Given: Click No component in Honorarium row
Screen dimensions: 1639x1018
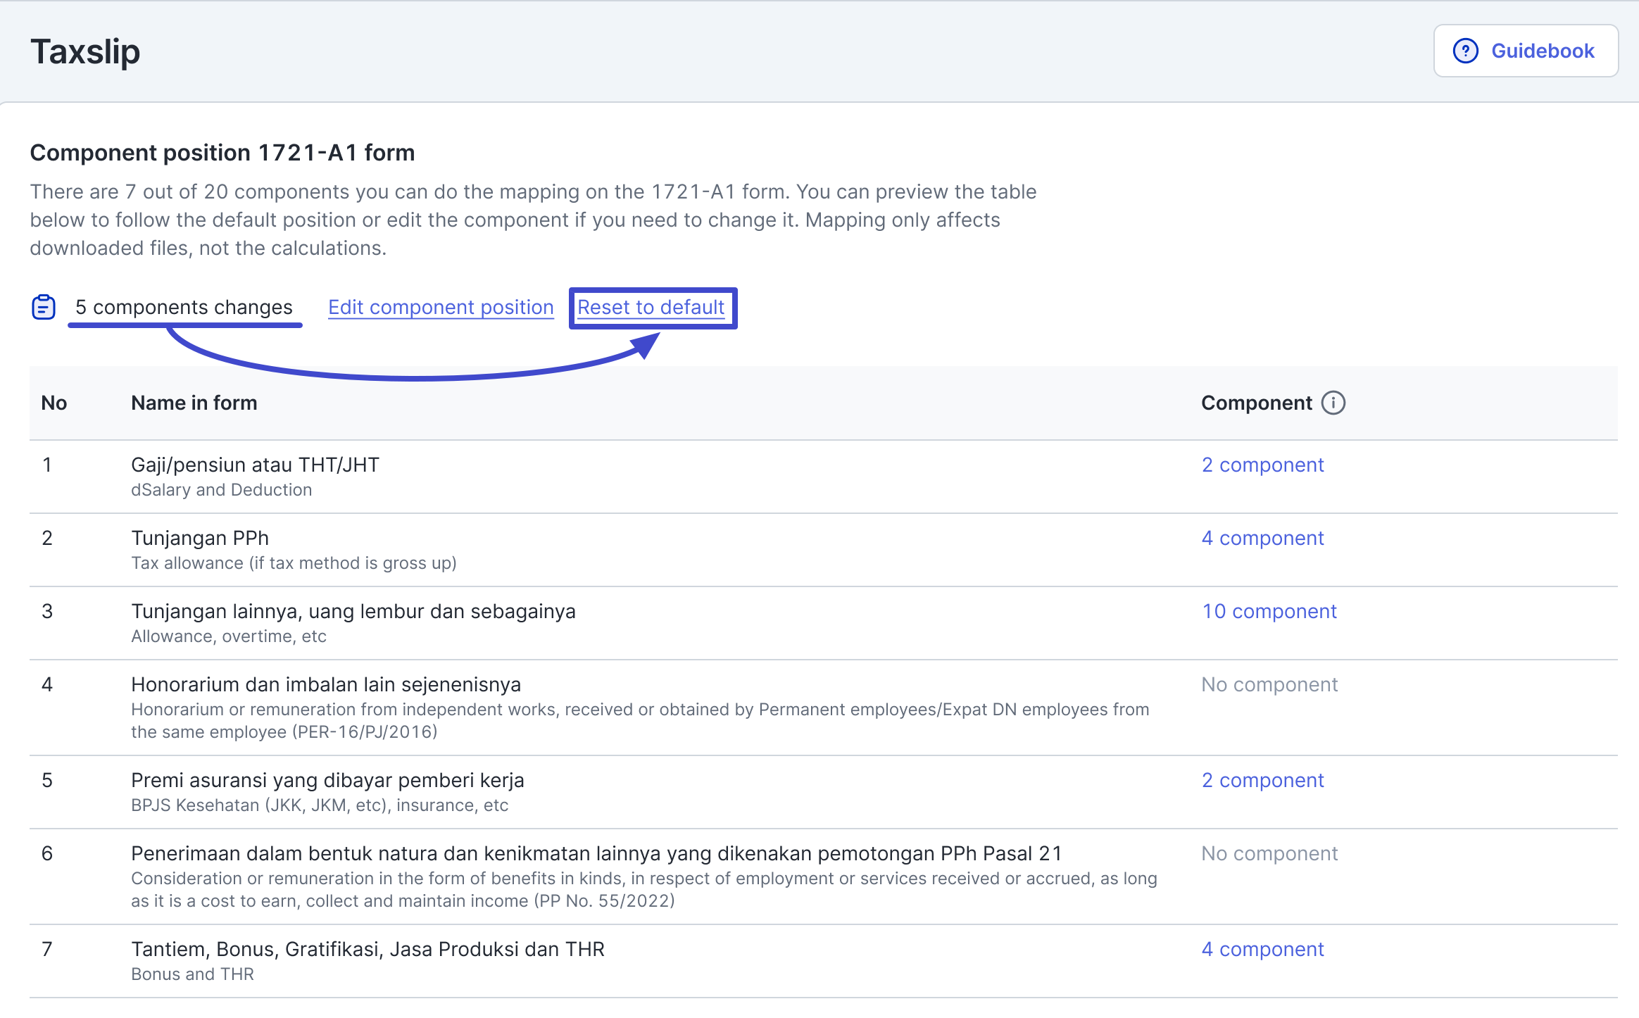Looking at the screenshot, I should (x=1269, y=684).
